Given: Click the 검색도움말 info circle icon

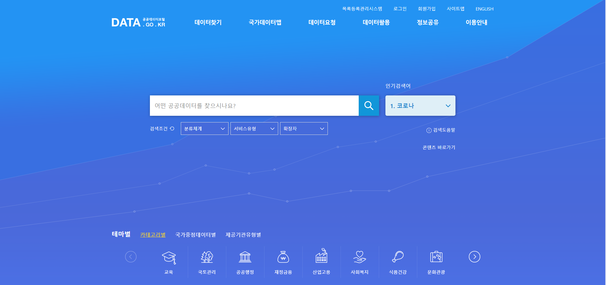Looking at the screenshot, I should coord(429,130).
